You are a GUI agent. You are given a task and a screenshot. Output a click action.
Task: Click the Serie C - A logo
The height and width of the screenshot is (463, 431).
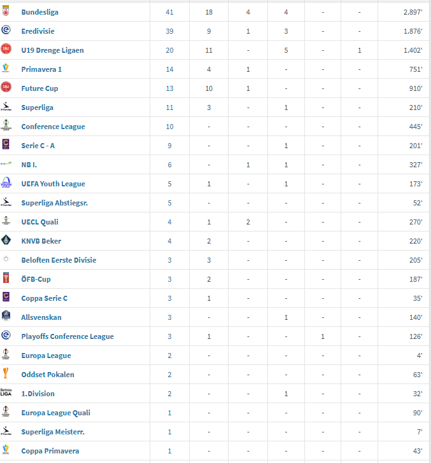pyautogui.click(x=6, y=145)
